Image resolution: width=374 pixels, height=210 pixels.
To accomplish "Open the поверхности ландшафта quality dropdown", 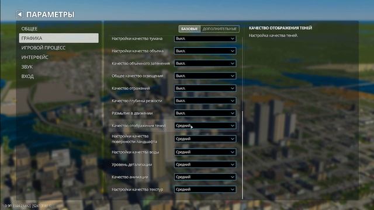I will (x=205, y=139).
